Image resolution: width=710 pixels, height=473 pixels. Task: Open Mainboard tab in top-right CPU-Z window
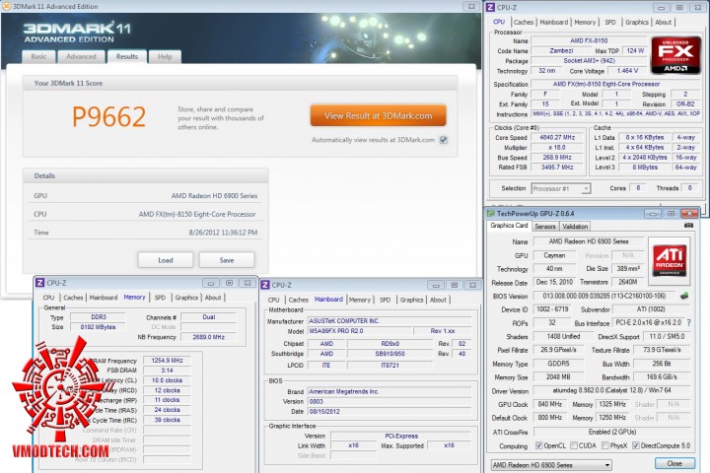554,23
